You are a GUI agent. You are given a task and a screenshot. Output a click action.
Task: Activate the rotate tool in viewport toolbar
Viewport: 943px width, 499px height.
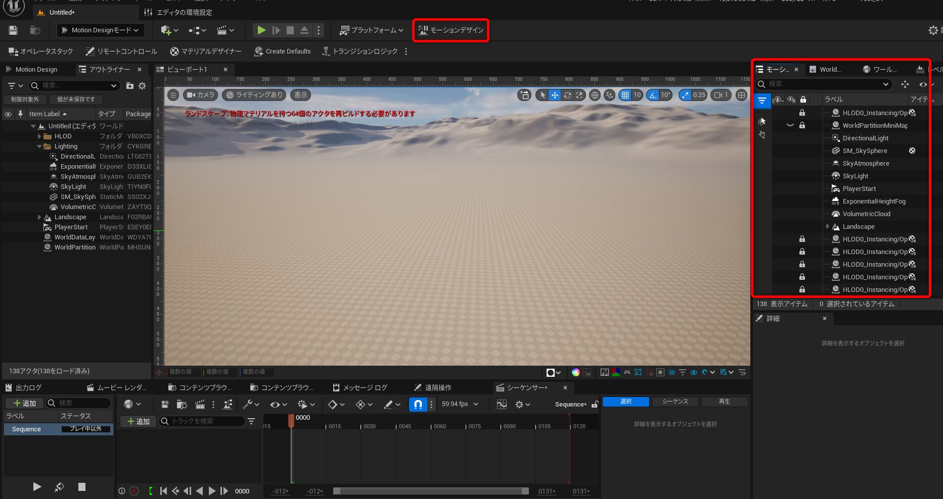coord(567,95)
